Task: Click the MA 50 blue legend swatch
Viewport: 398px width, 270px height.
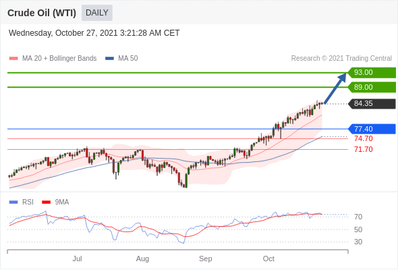Action: pyautogui.click(x=109, y=59)
